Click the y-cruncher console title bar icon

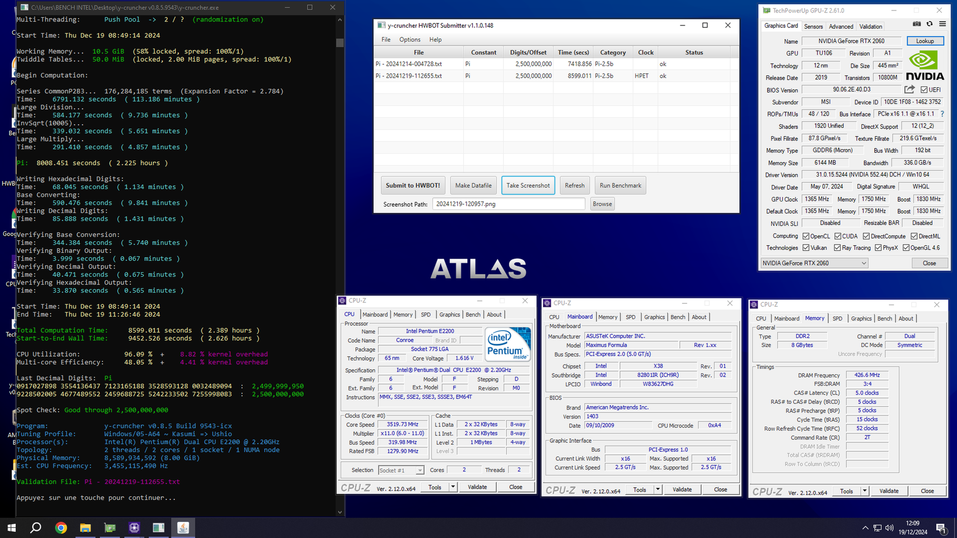coord(24,7)
